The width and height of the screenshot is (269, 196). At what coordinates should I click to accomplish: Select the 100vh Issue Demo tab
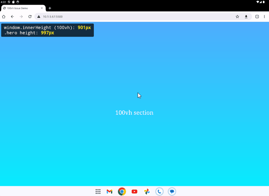pos(20,8)
